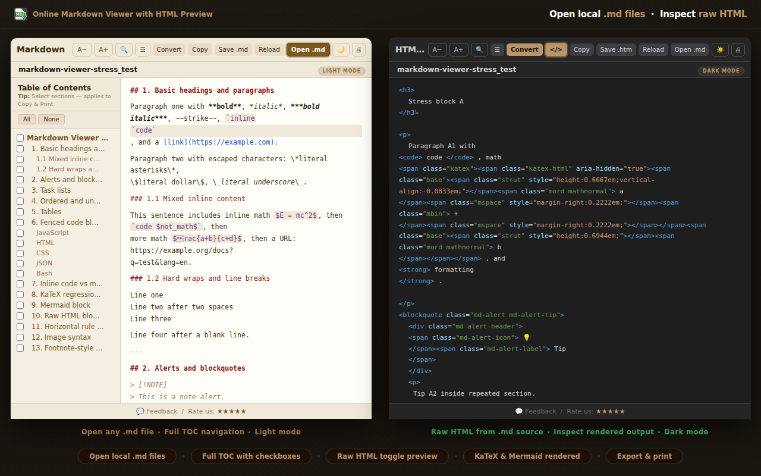Increase Markdown font size with A+ icon
Screen dimensions: 761x476
[103, 49]
